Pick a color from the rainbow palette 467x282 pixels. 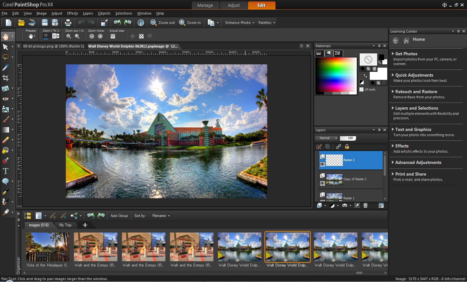click(336, 75)
